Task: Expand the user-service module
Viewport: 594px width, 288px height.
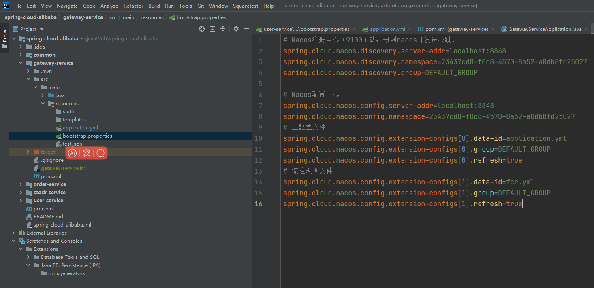Action: [x=21, y=201]
